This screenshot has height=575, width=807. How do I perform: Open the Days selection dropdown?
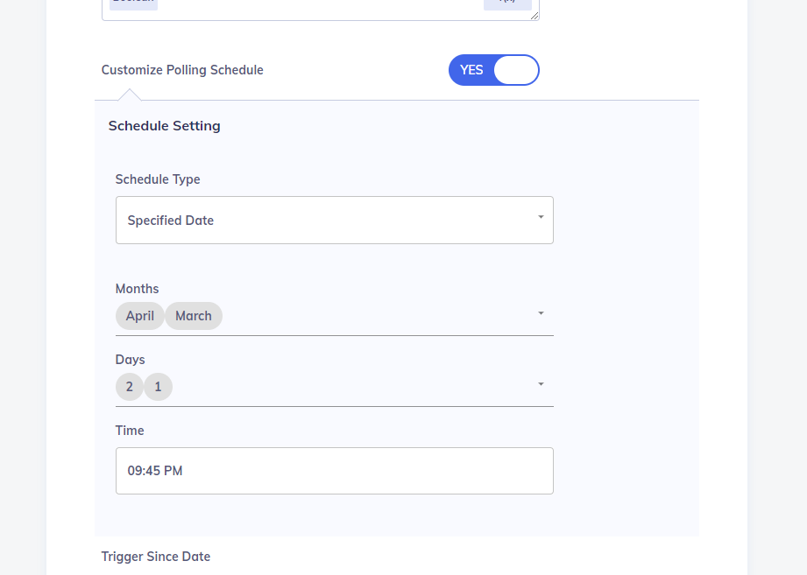(350, 383)
